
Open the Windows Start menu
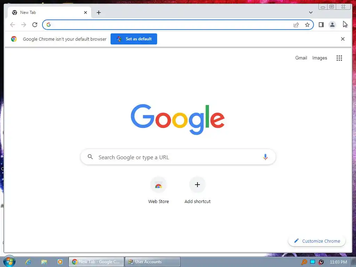tap(9, 261)
